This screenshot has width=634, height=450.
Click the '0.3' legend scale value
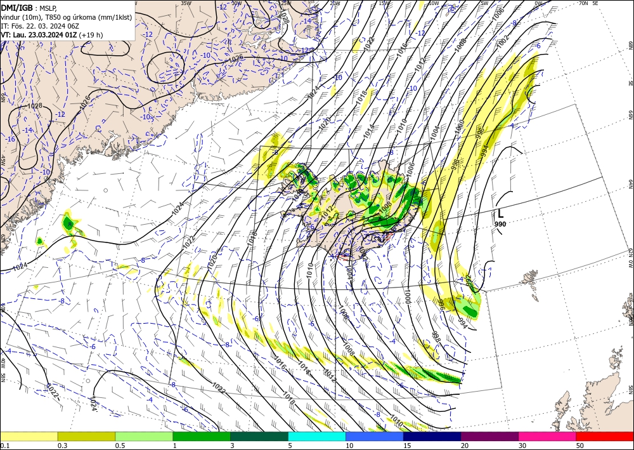tap(62, 446)
